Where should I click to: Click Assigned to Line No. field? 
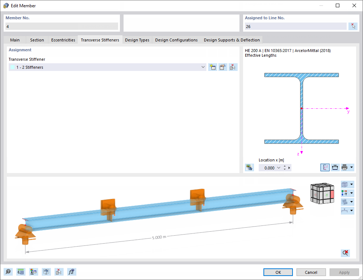click(296, 27)
